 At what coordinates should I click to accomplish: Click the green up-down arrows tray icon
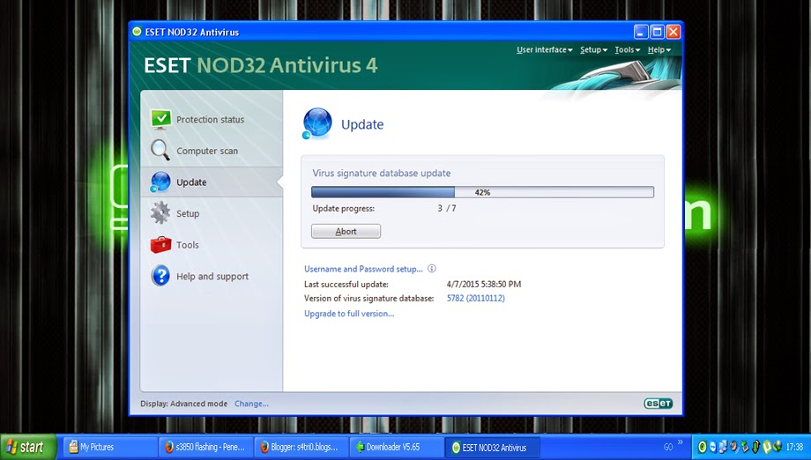click(x=755, y=447)
